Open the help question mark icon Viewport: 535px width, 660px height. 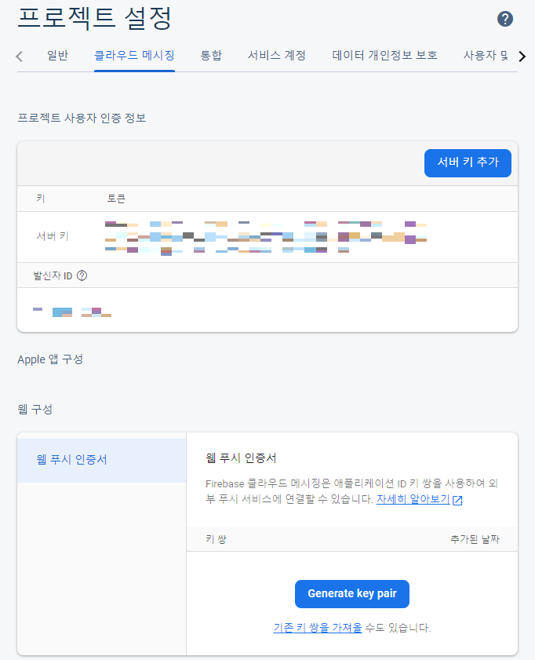pos(504,19)
